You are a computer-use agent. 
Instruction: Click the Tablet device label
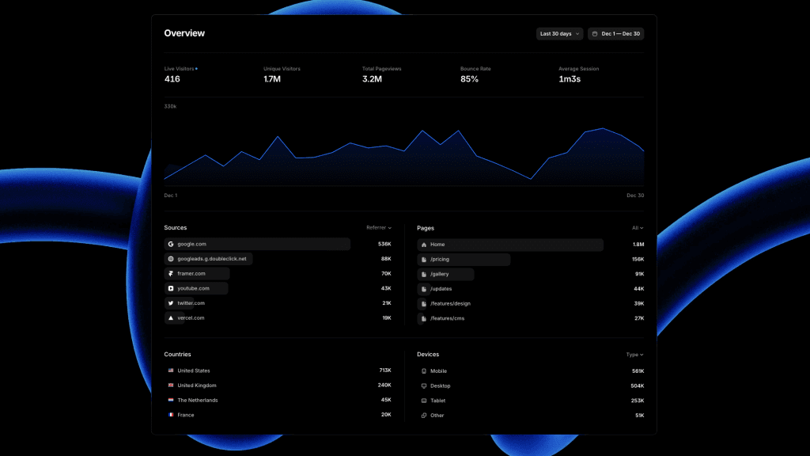click(x=437, y=401)
